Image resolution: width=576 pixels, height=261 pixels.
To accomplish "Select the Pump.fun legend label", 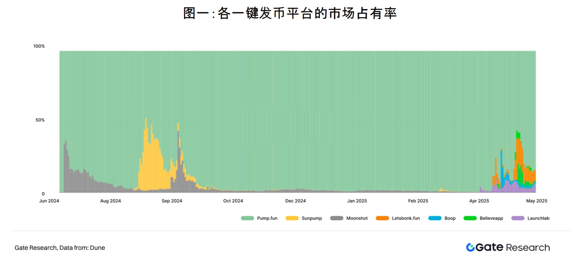I will pyautogui.click(x=267, y=218).
